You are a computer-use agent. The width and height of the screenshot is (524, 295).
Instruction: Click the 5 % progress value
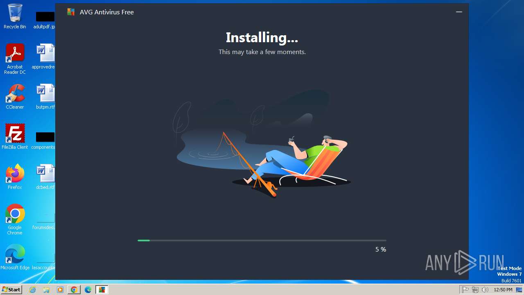pos(381,249)
